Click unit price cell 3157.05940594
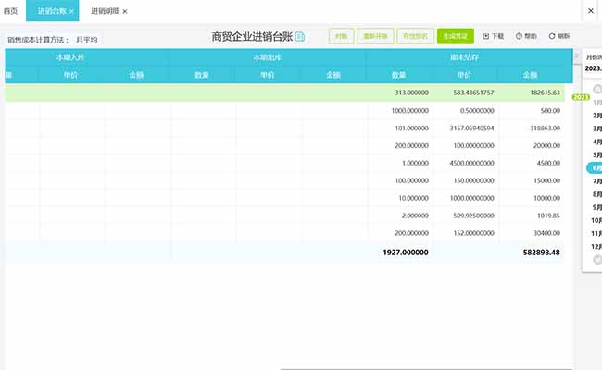The width and height of the screenshot is (602, 370). coord(471,129)
